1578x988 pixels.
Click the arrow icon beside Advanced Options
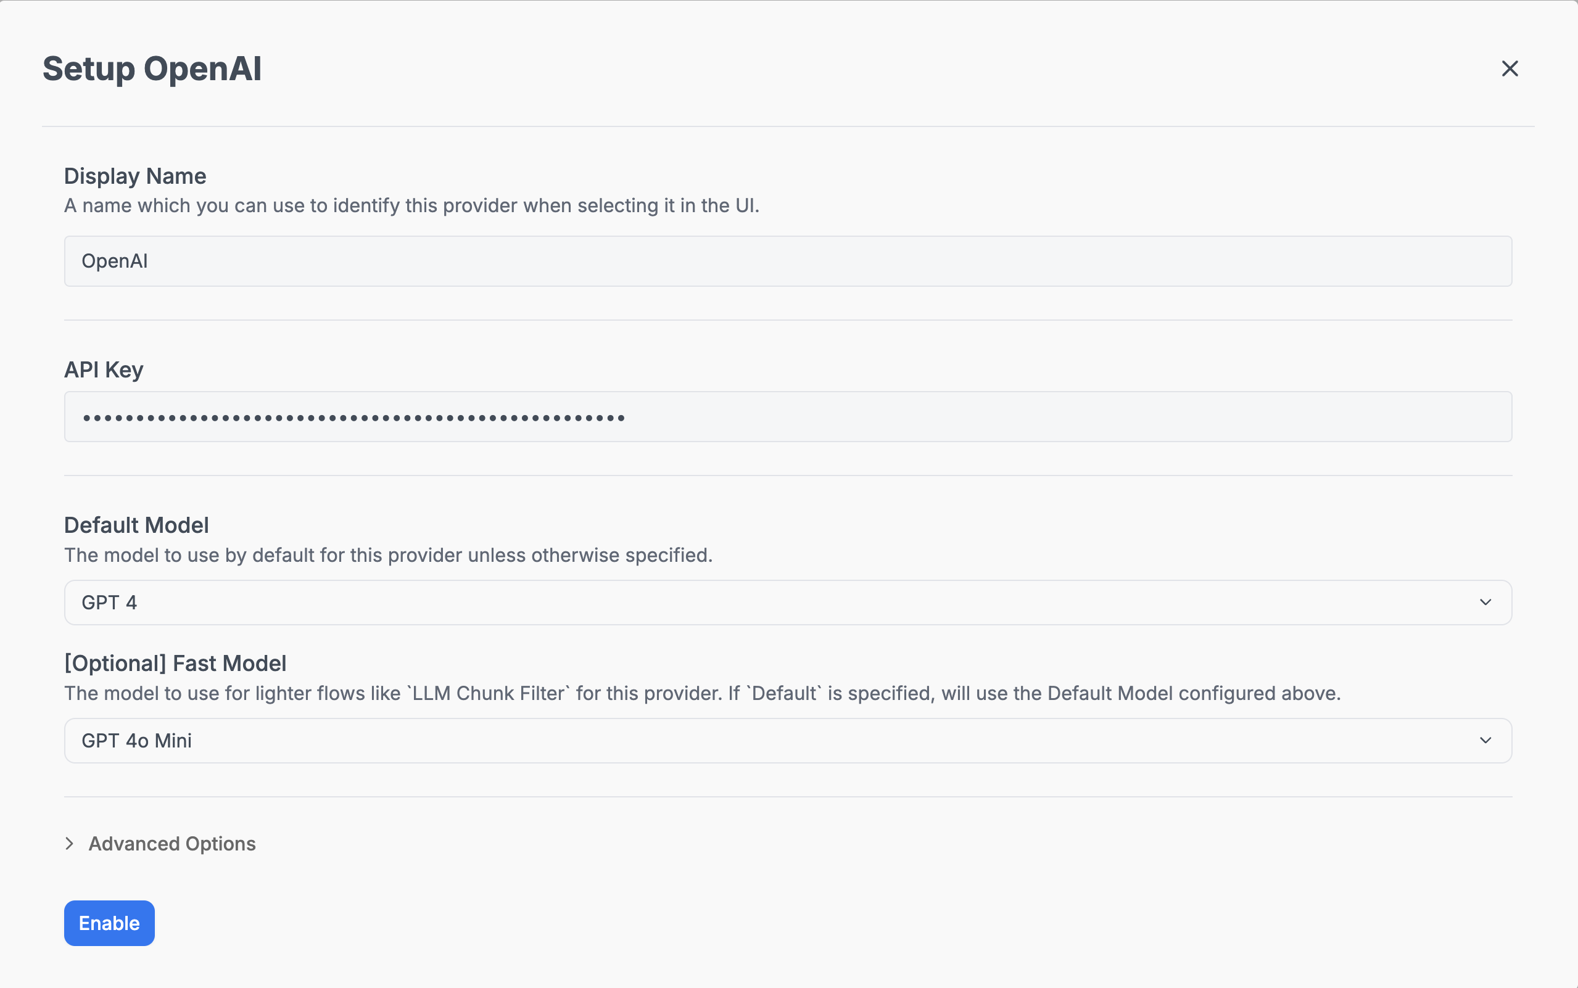tap(70, 844)
